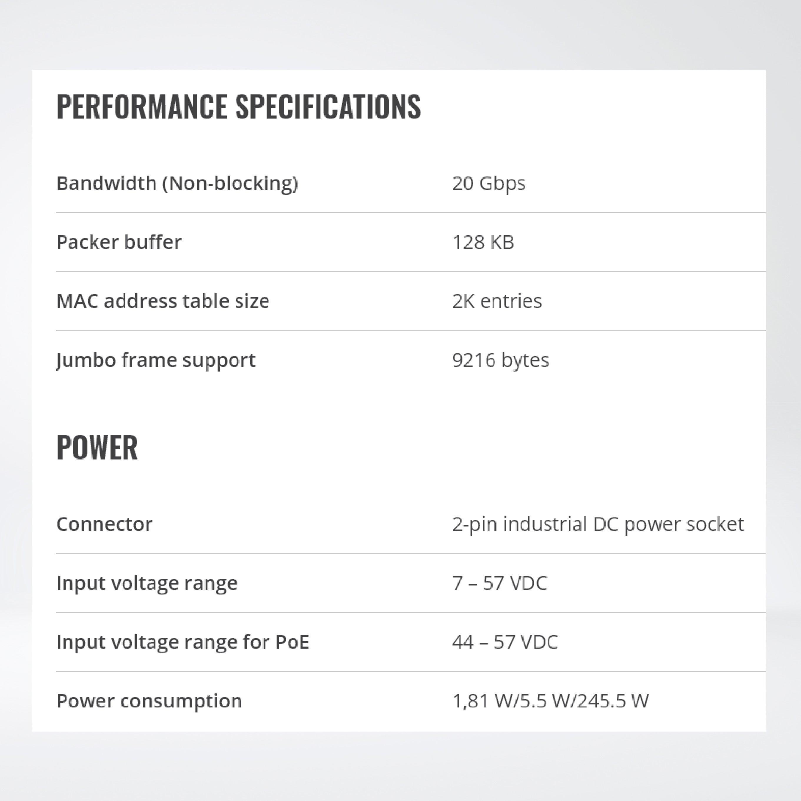Select the 128 KB buffer value
Screen dimensions: 801x801
pos(483,242)
